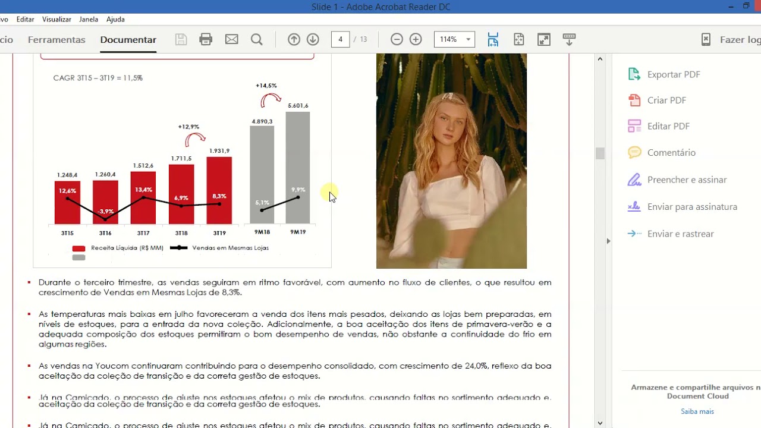Click the Fazer login button

(x=740, y=39)
